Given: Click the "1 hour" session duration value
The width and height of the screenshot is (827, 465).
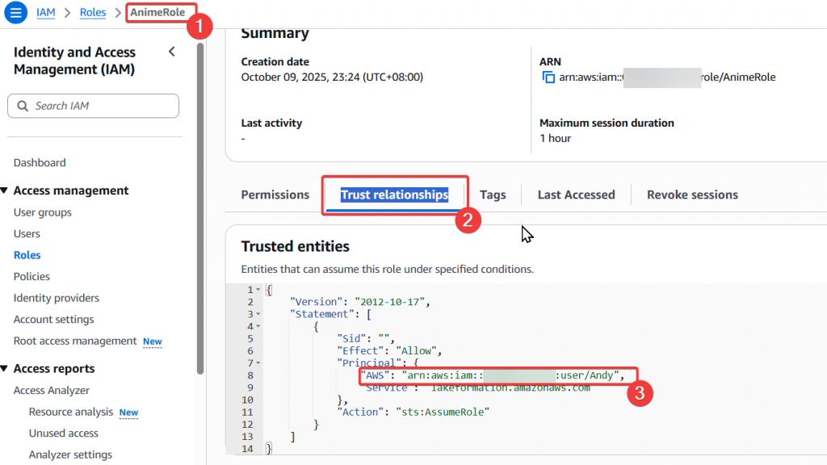Looking at the screenshot, I should pos(556,138).
